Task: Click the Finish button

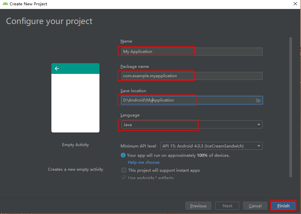Action: [283, 205]
